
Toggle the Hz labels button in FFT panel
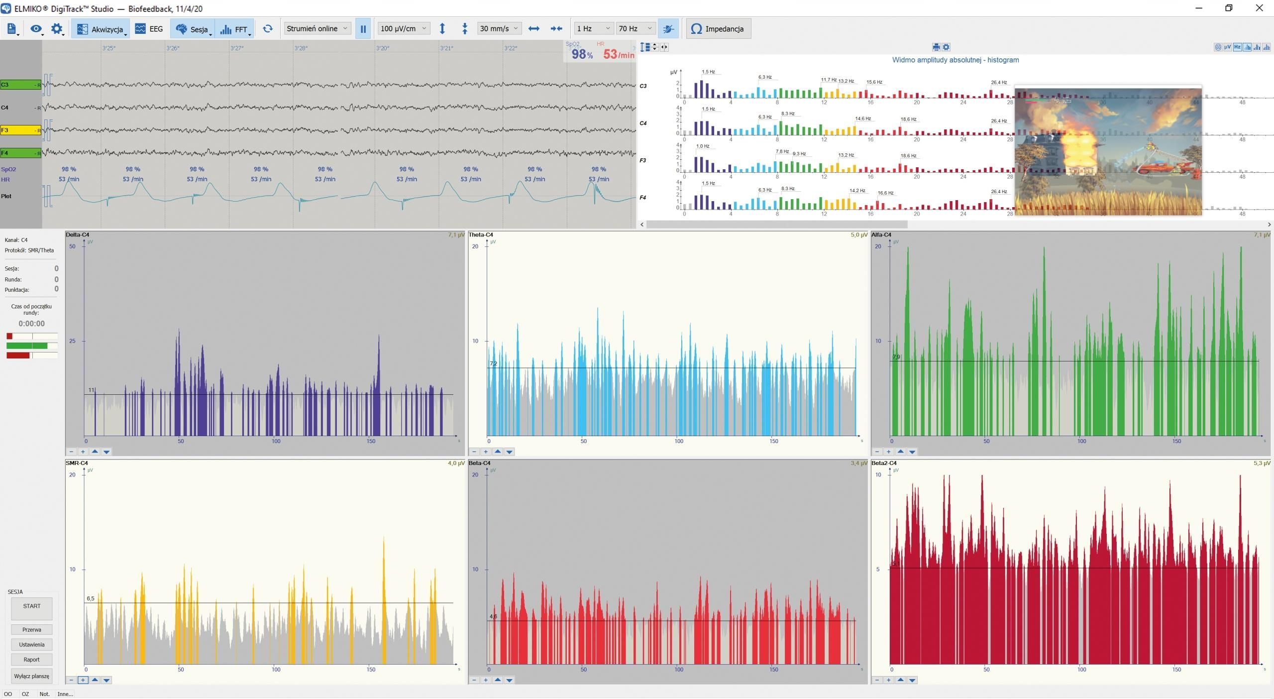(1237, 47)
